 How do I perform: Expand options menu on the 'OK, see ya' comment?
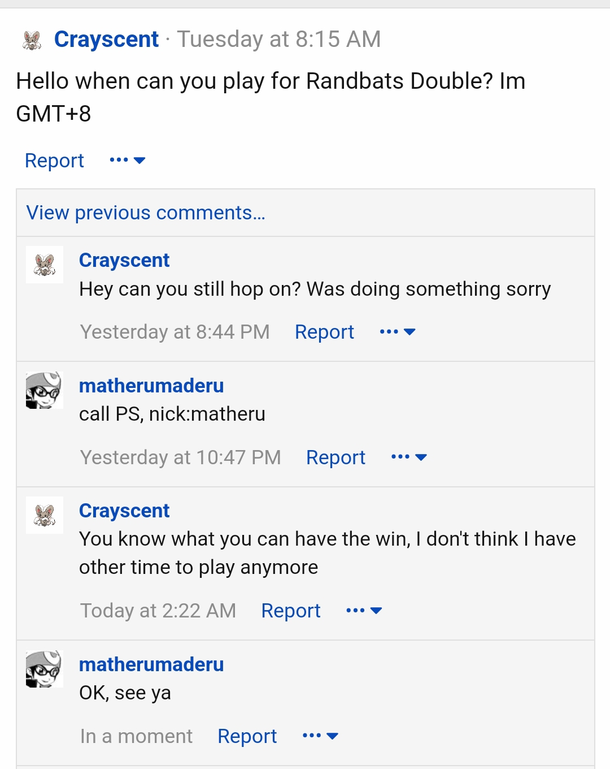[x=320, y=736]
